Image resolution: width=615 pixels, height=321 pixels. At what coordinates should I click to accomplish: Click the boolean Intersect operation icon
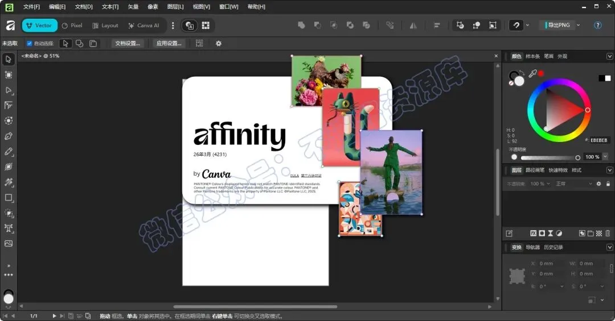pos(334,26)
